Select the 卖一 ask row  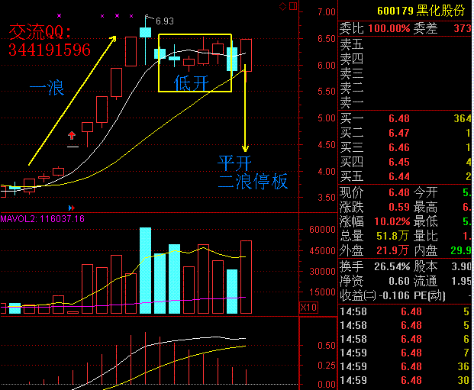(405, 102)
